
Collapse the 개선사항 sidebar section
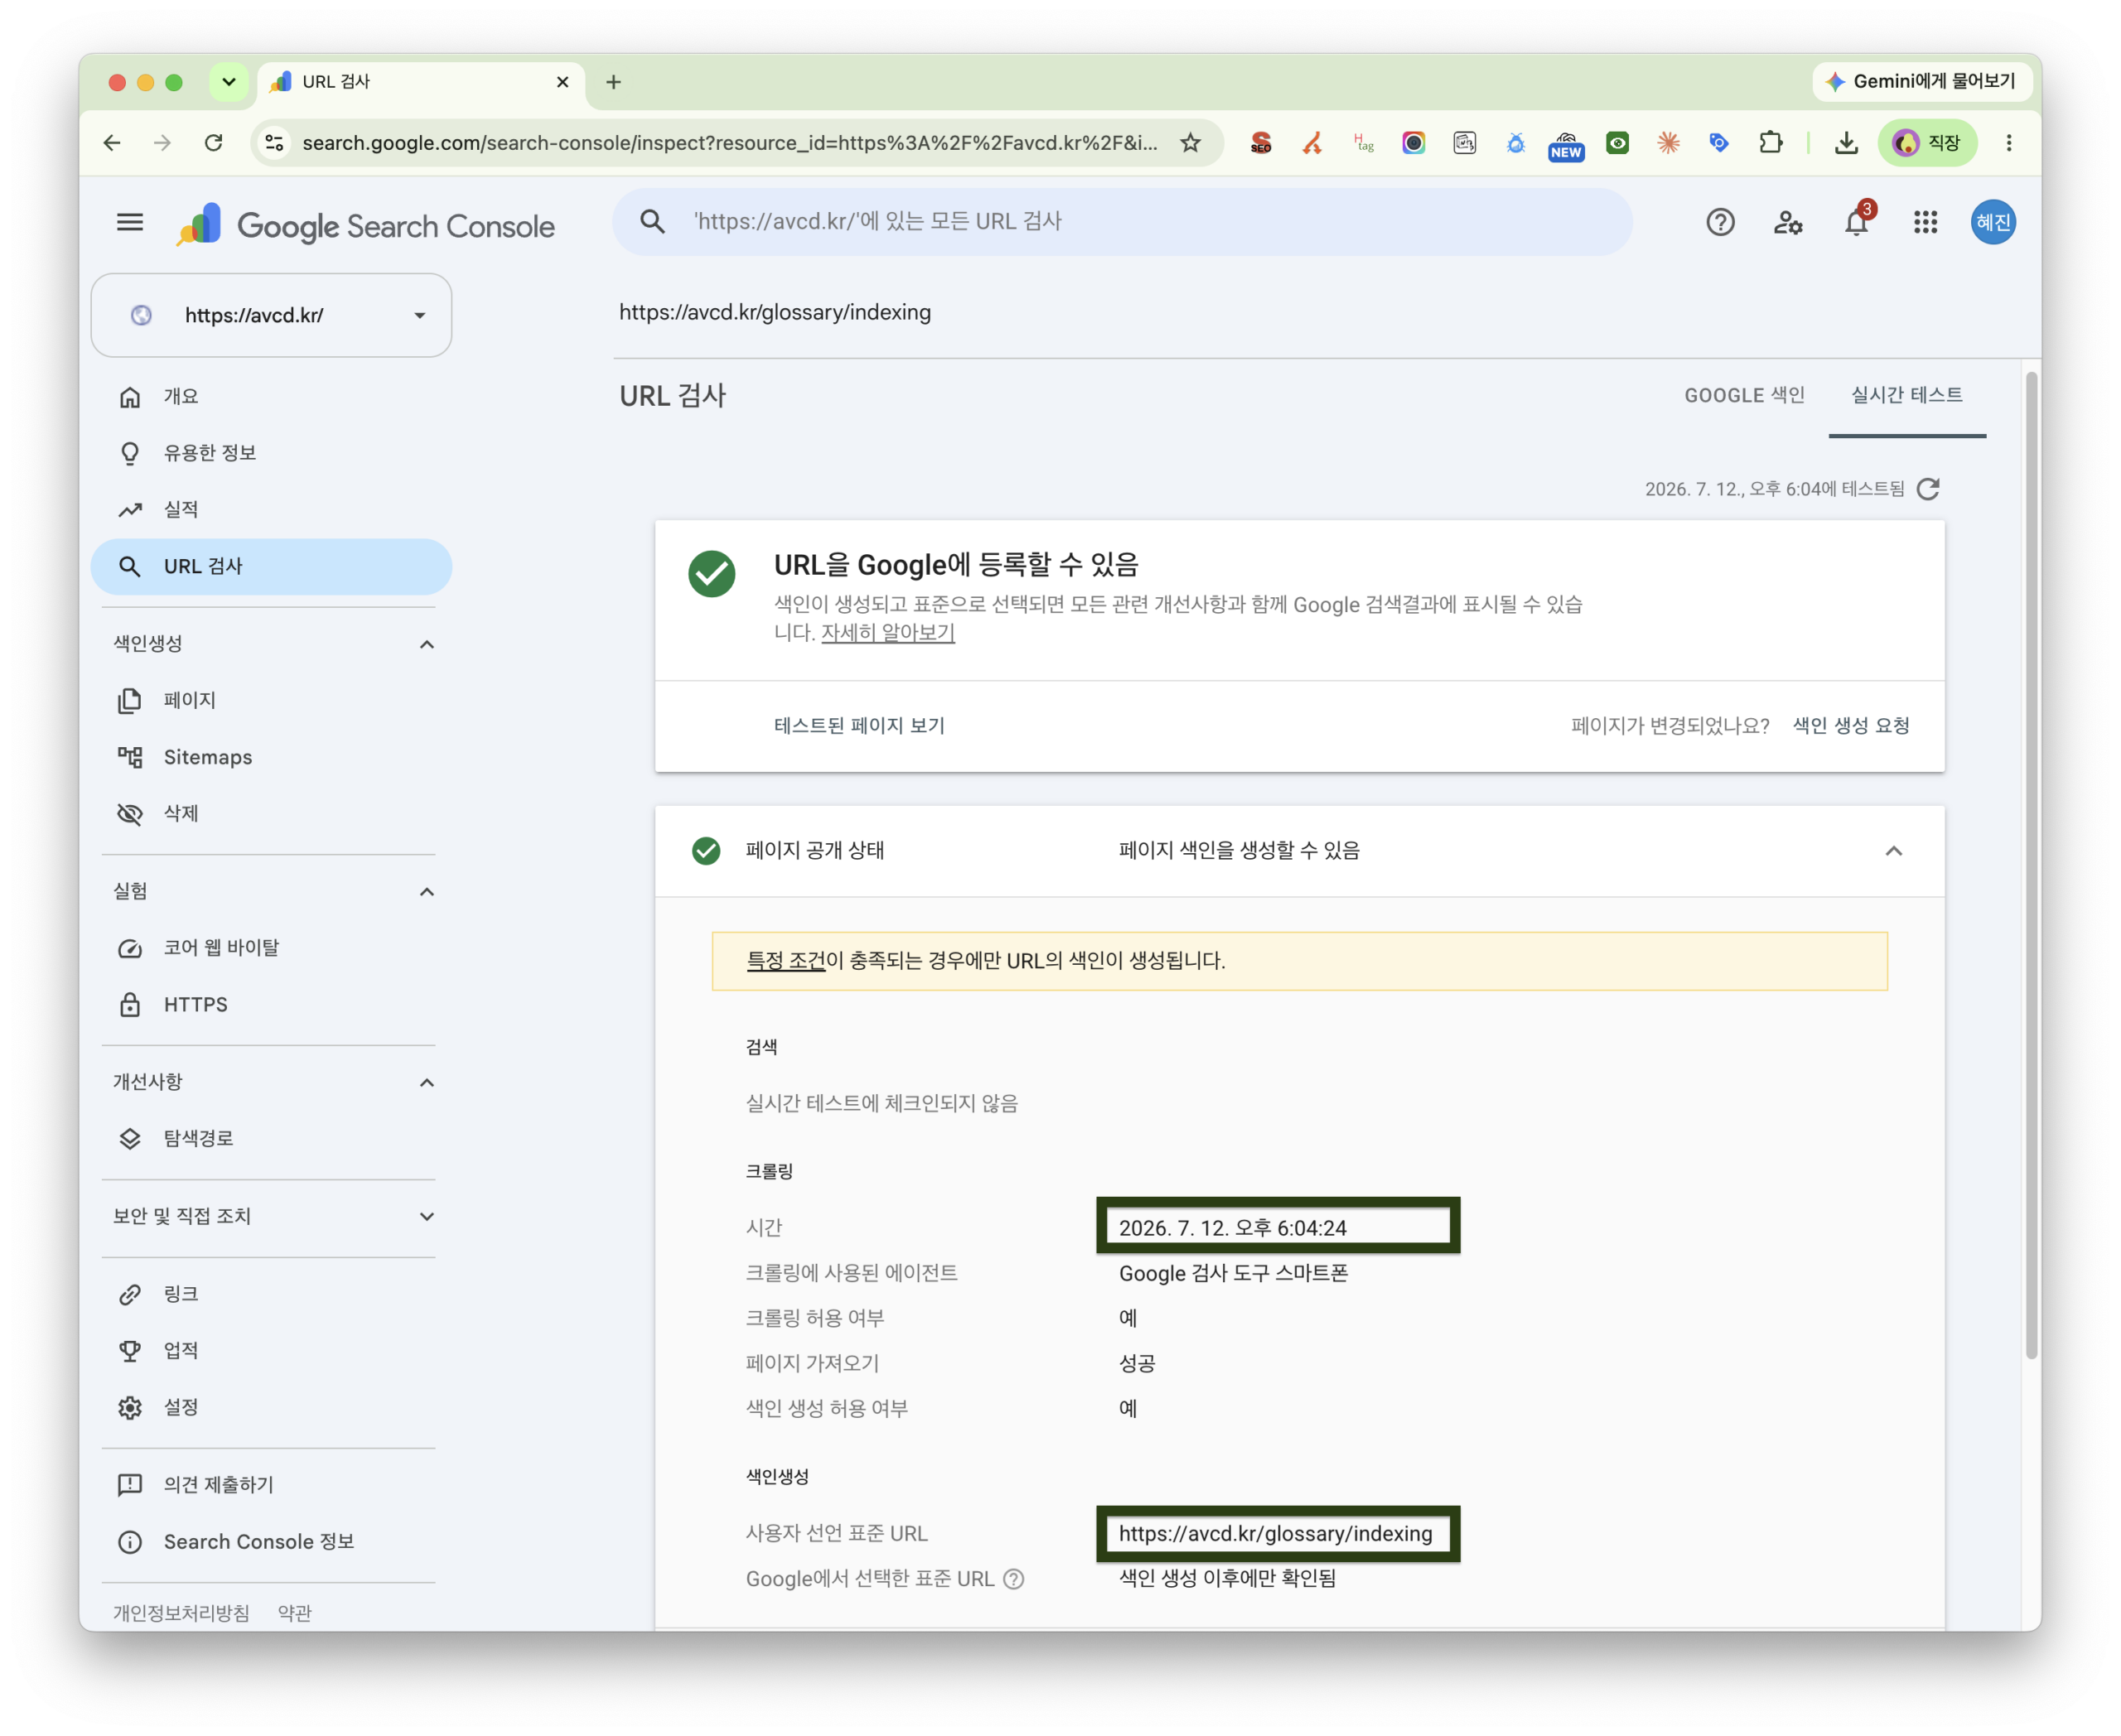tap(426, 1082)
